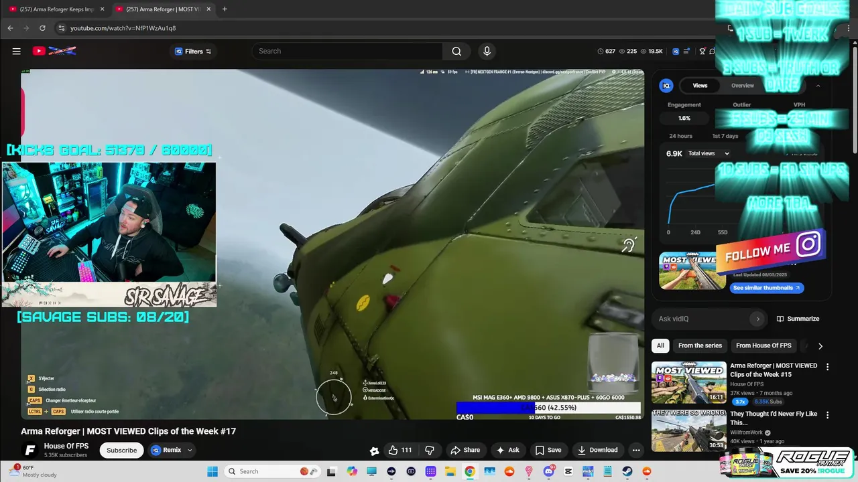Open the Clips of the Week #15 thumbnail

tap(689, 382)
